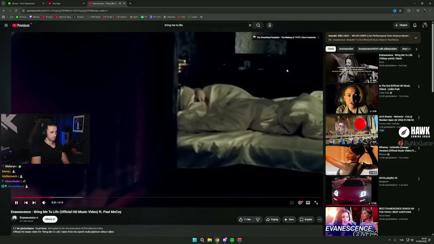The width and height of the screenshot is (434, 244).
Task: Skip to the previous video
Action: (x=26, y=203)
